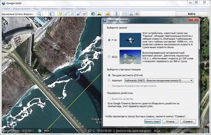The width and height of the screenshot is (211, 135).
Task: Select the F-16 aircraft radio button
Action: pos(109,40)
